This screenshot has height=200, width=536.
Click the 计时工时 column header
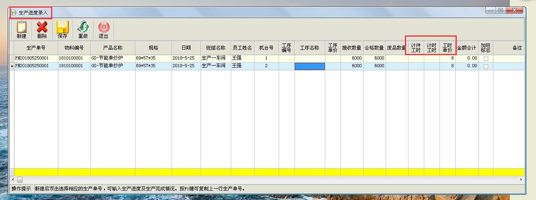click(x=431, y=48)
